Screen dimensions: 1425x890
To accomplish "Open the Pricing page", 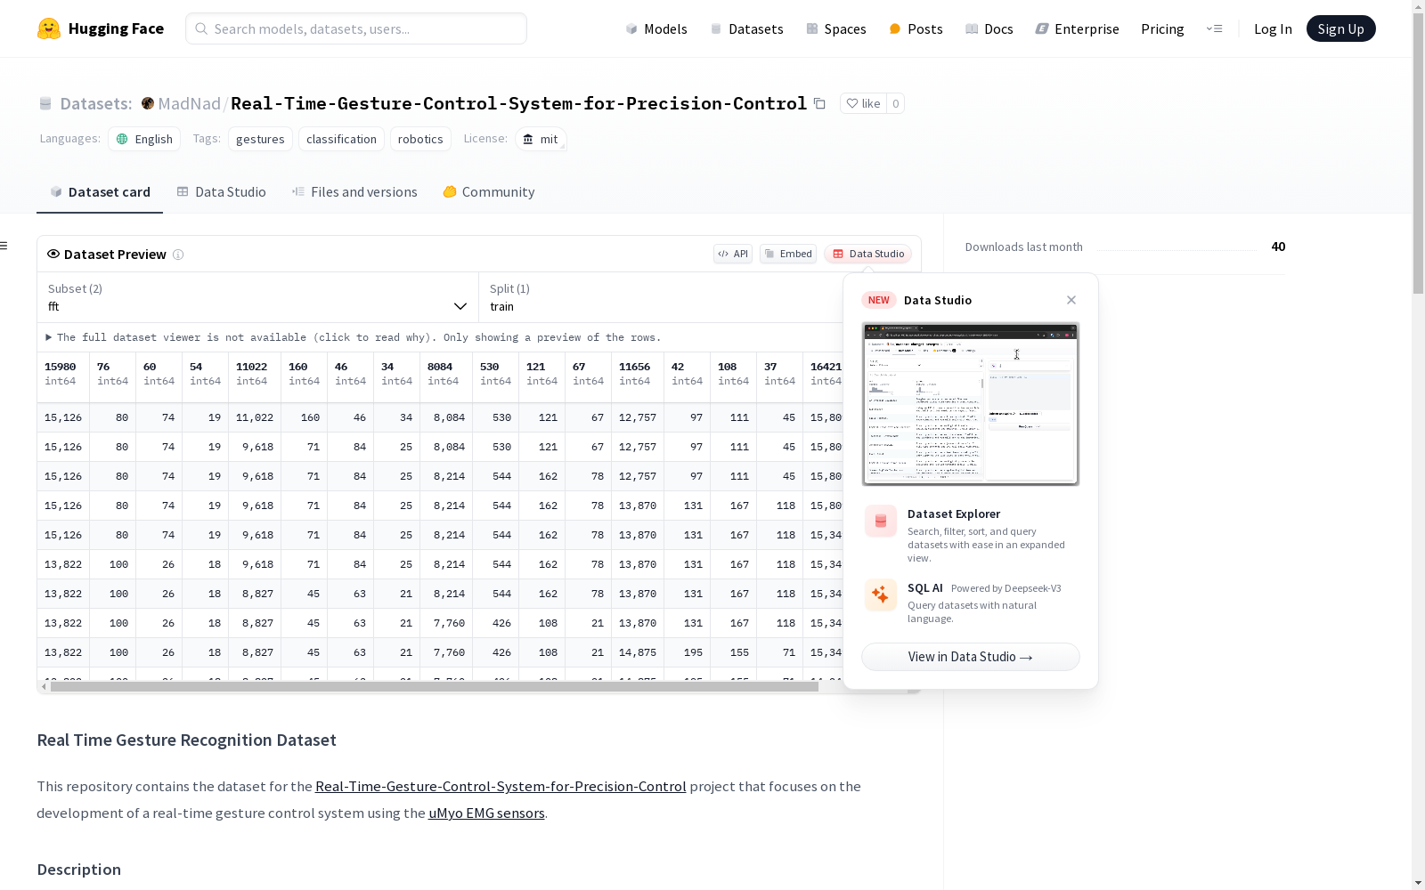I will click(1162, 28).
